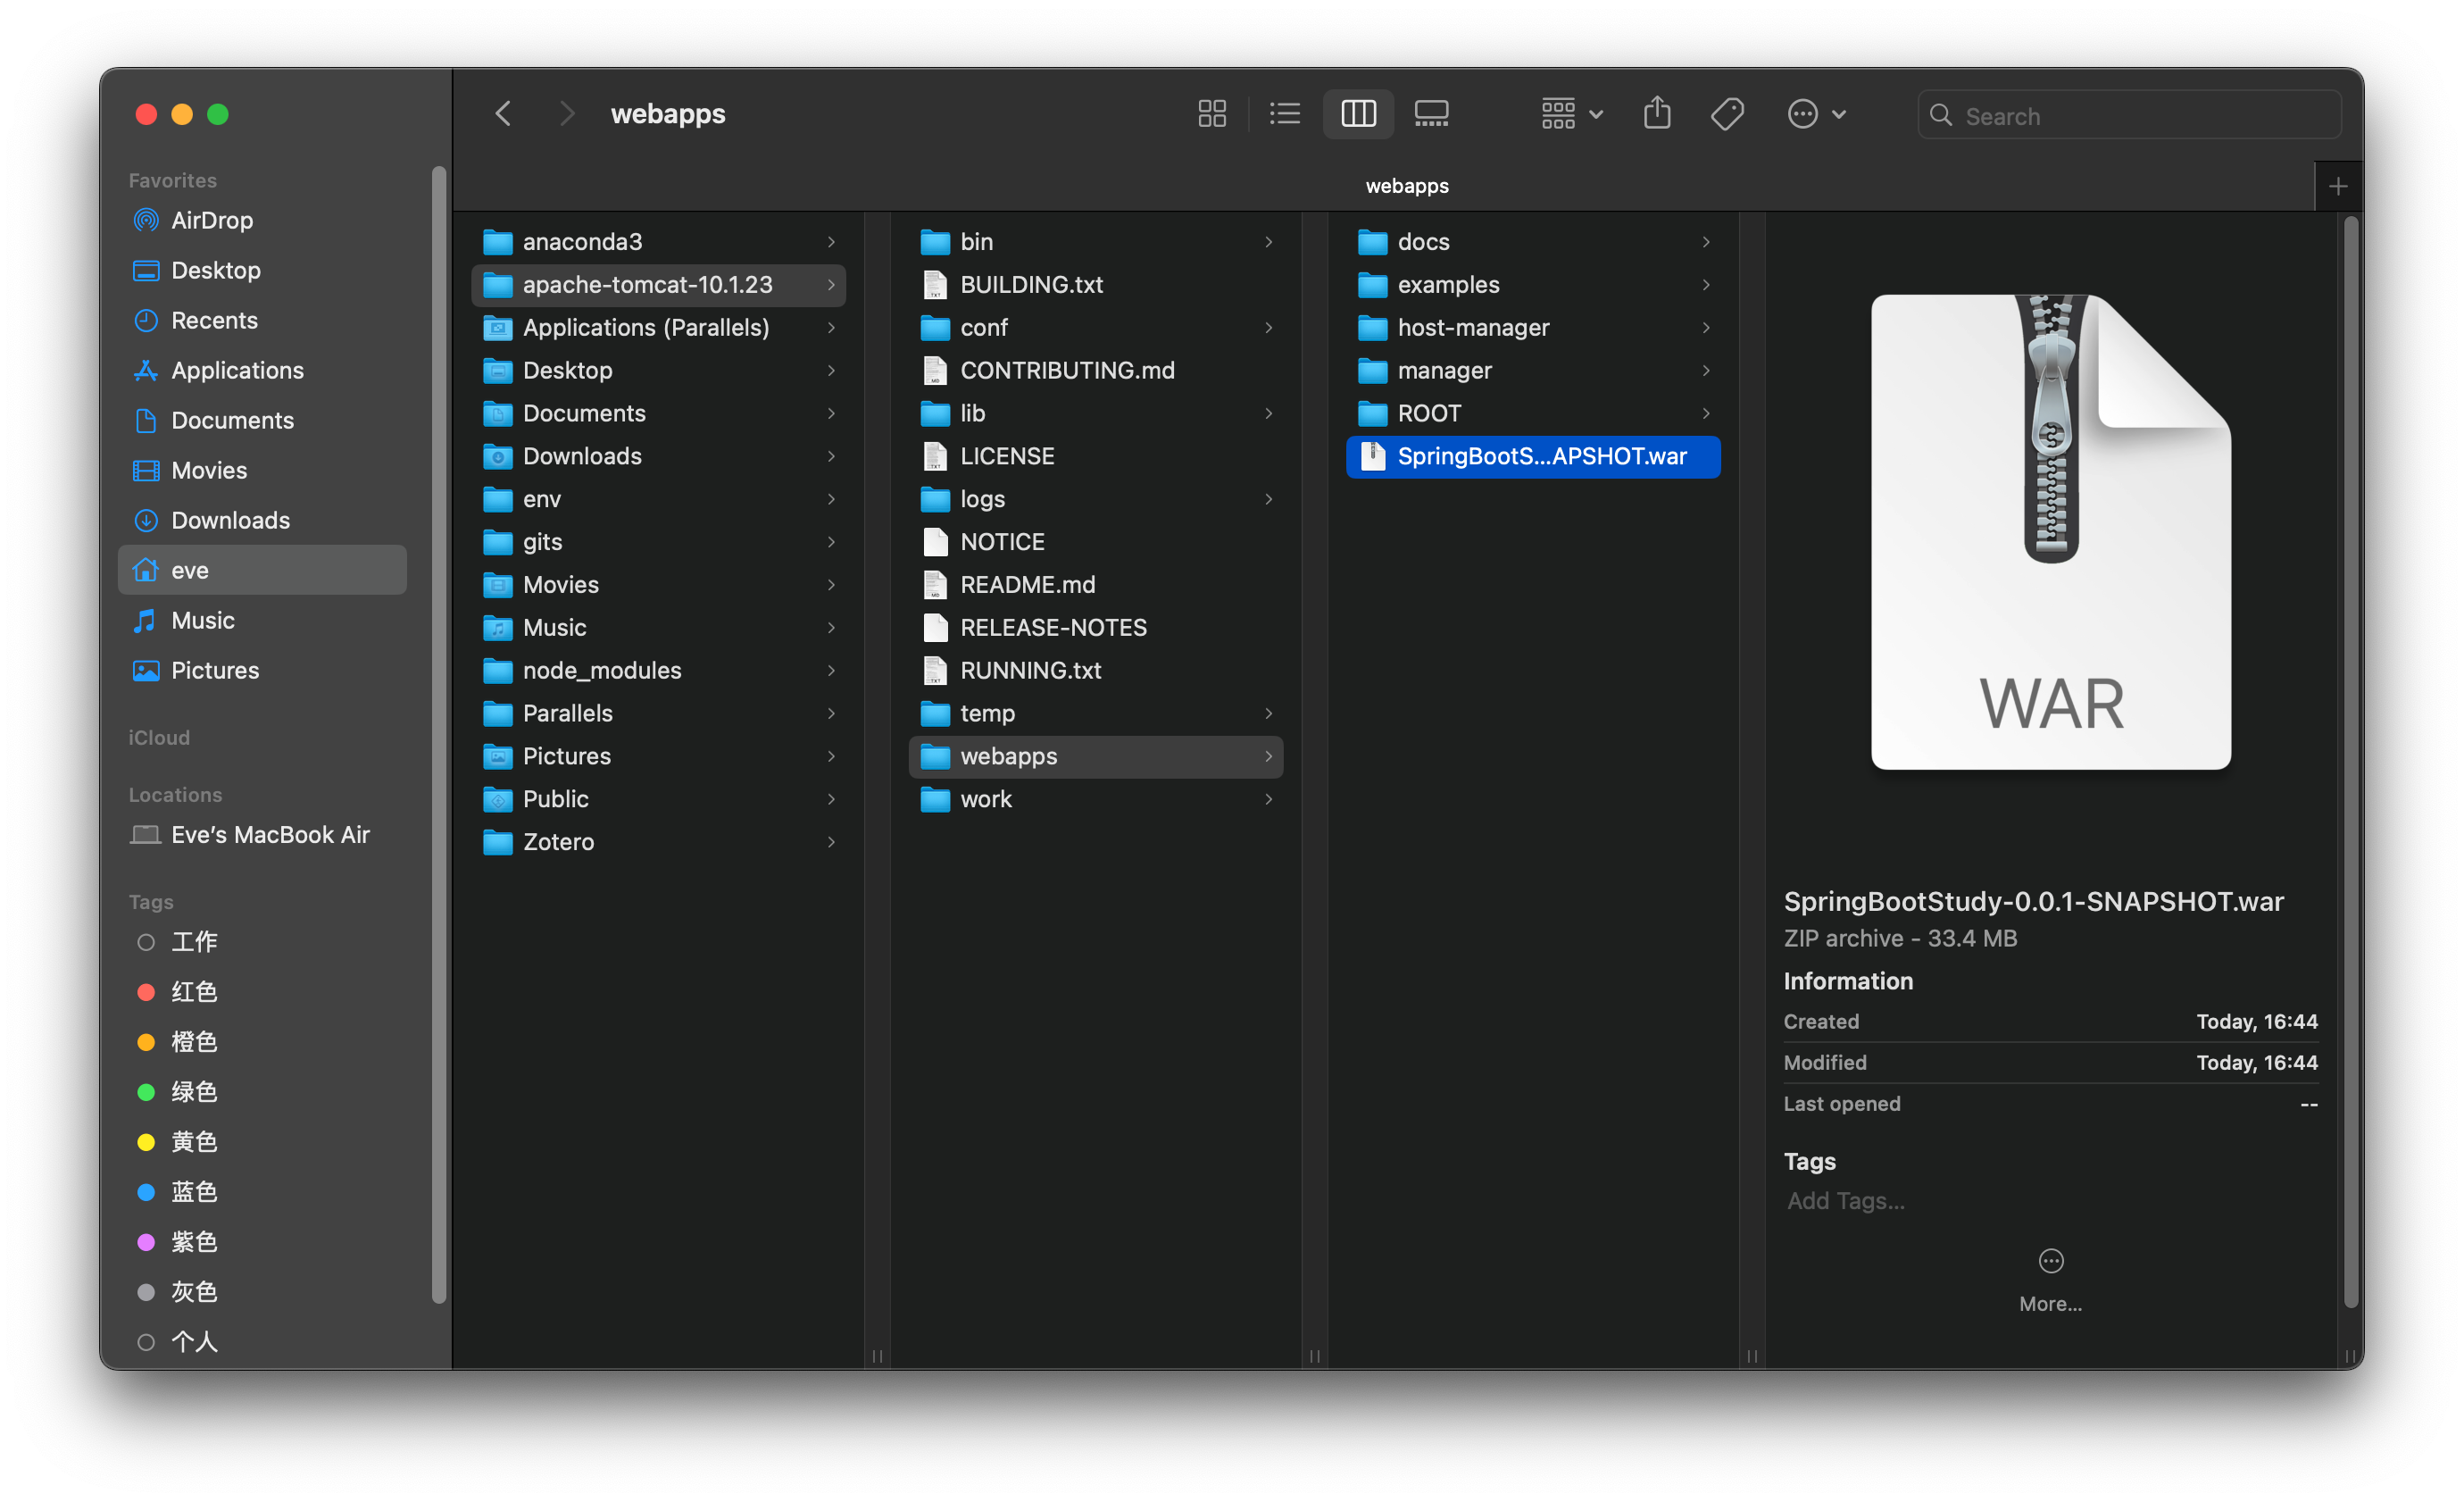Image resolution: width=2464 pixels, height=1502 pixels.
Task: Expand the examples folder chevron
Action: [x=1706, y=285]
